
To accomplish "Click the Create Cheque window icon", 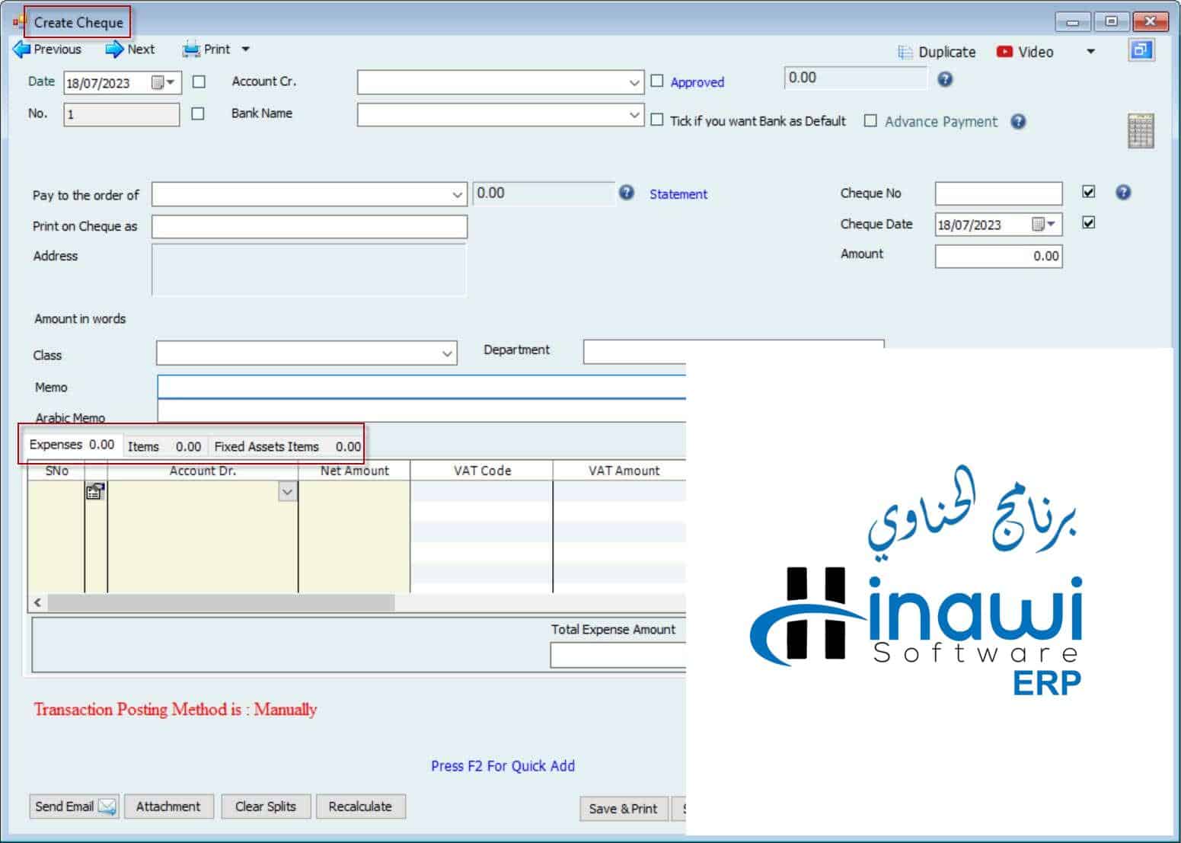I will pos(18,22).
